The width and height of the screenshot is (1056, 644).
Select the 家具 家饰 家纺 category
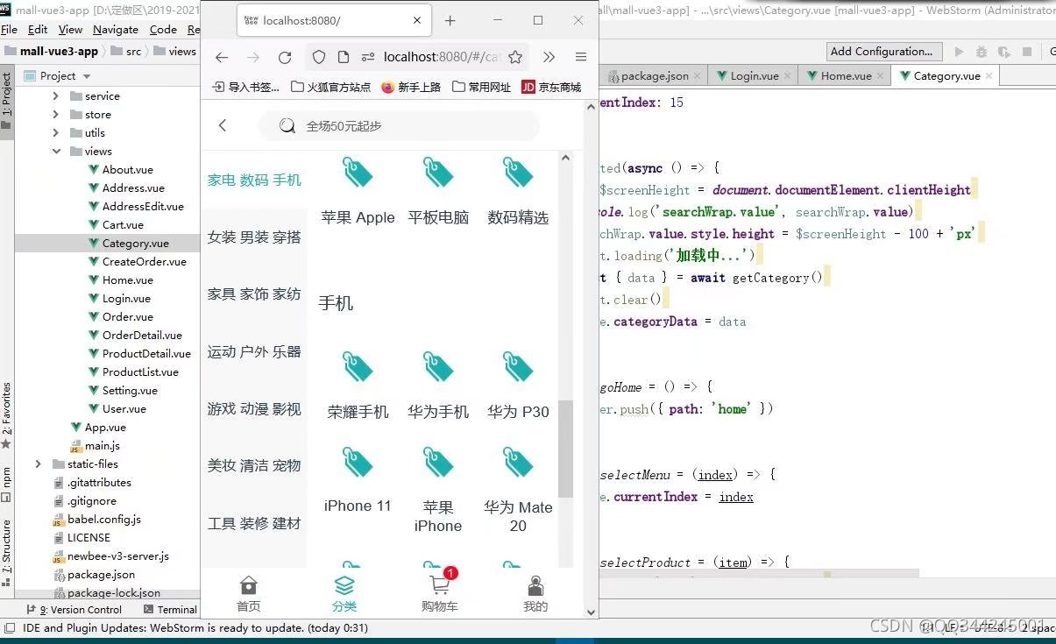pos(254,294)
